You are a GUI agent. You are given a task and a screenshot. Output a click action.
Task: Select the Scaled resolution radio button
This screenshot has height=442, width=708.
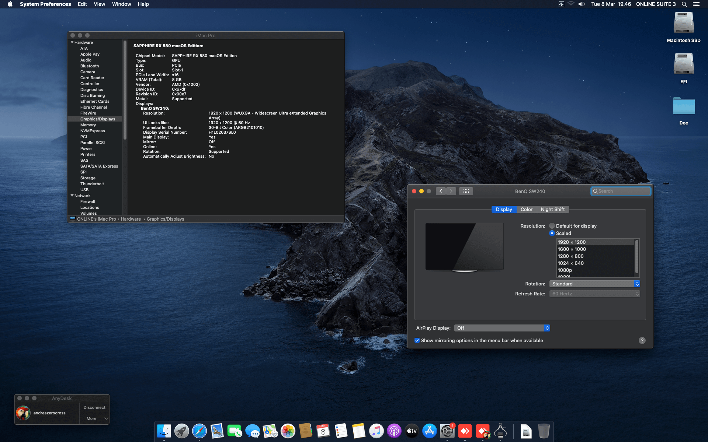[x=552, y=233]
